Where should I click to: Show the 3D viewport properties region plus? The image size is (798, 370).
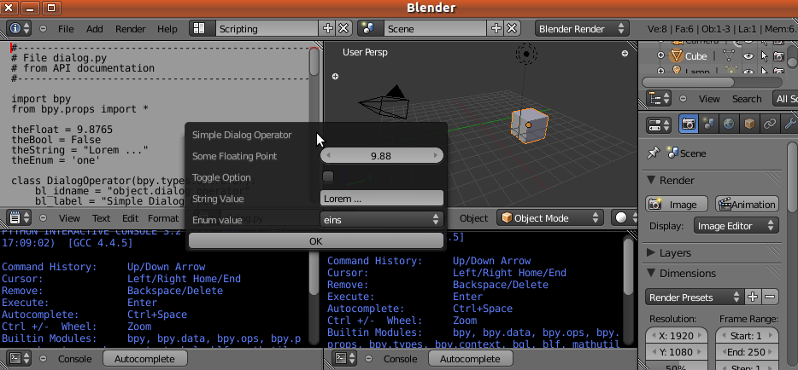click(625, 54)
